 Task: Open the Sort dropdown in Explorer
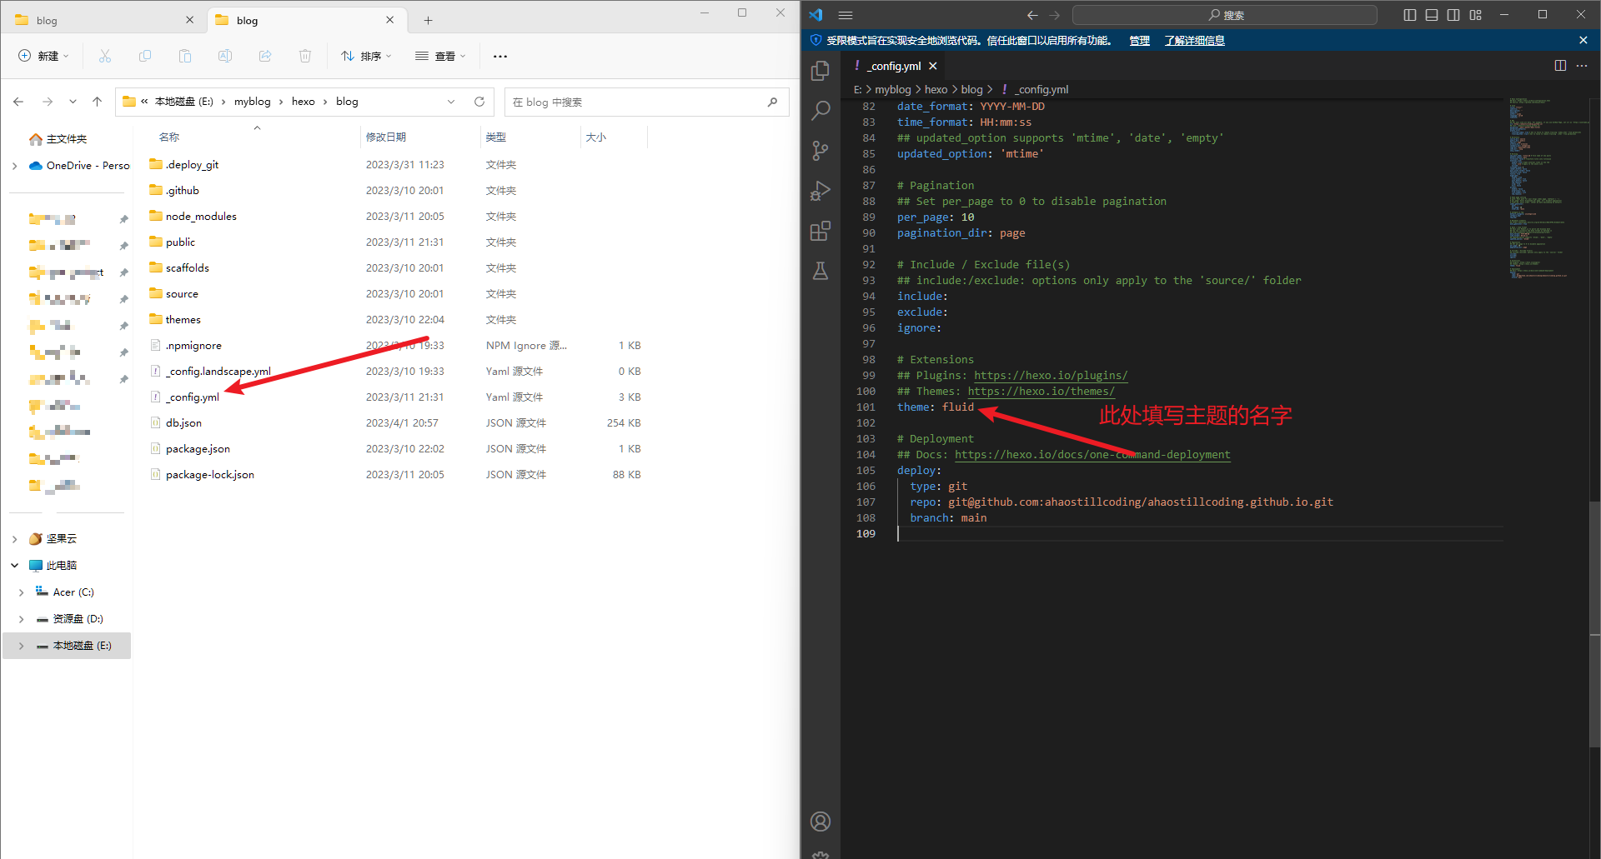[366, 56]
